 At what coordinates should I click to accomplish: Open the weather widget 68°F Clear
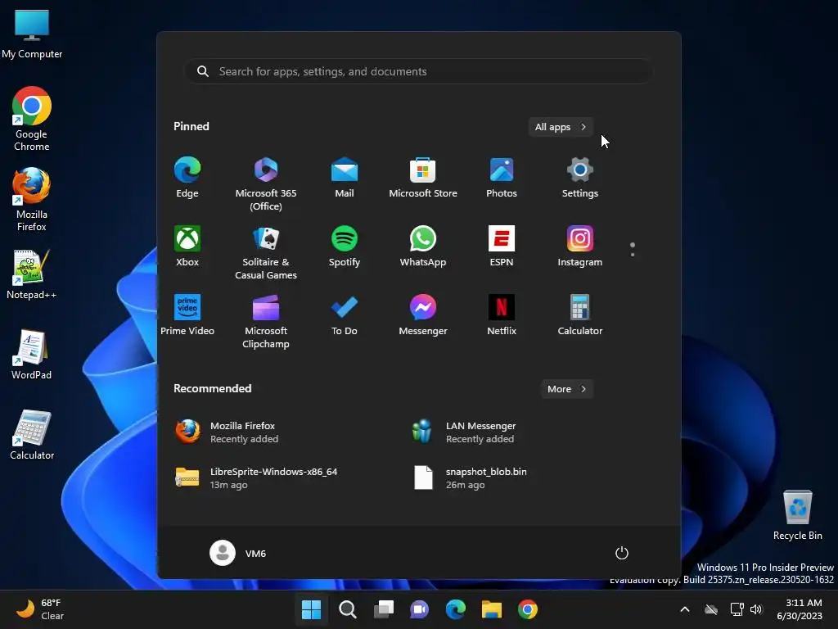tap(40, 609)
